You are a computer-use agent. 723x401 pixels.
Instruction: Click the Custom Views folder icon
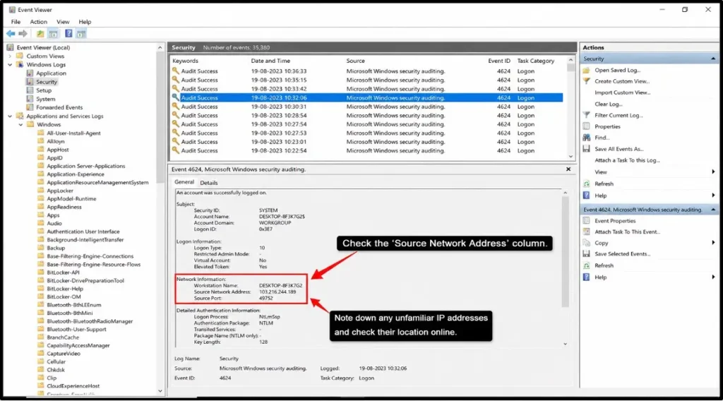click(x=20, y=56)
